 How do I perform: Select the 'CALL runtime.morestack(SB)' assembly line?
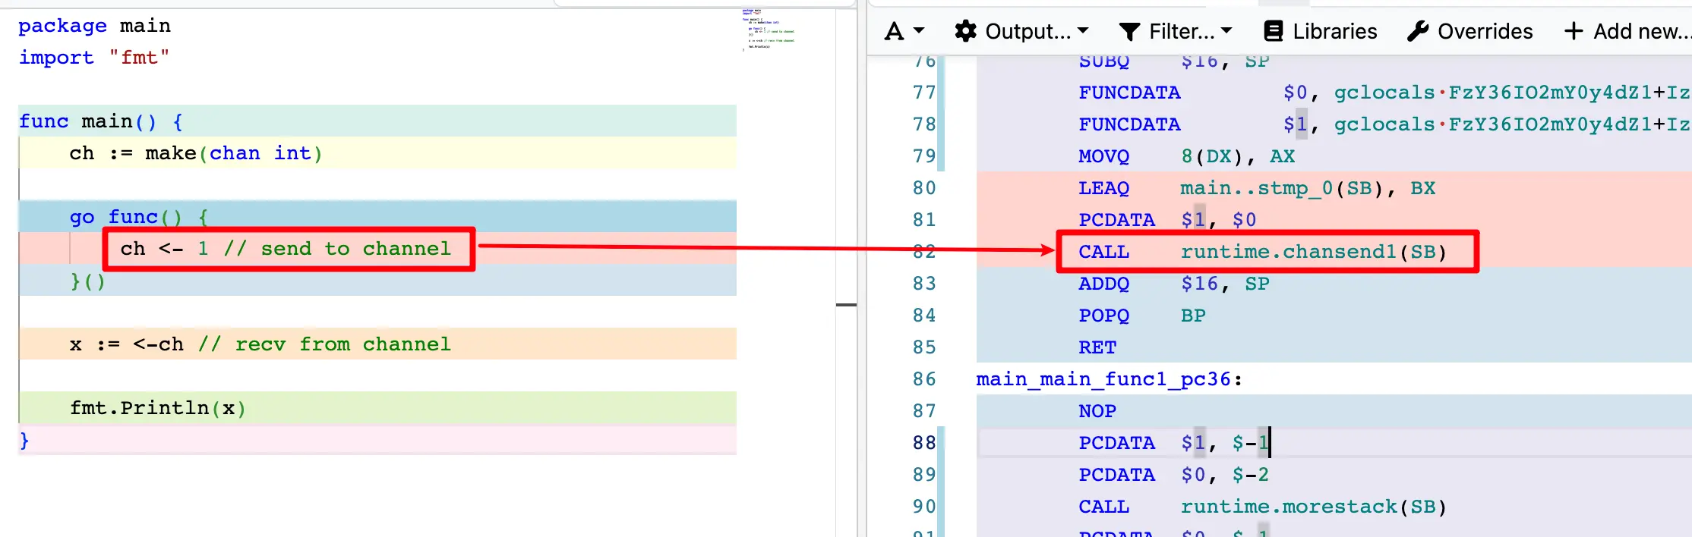(1262, 507)
